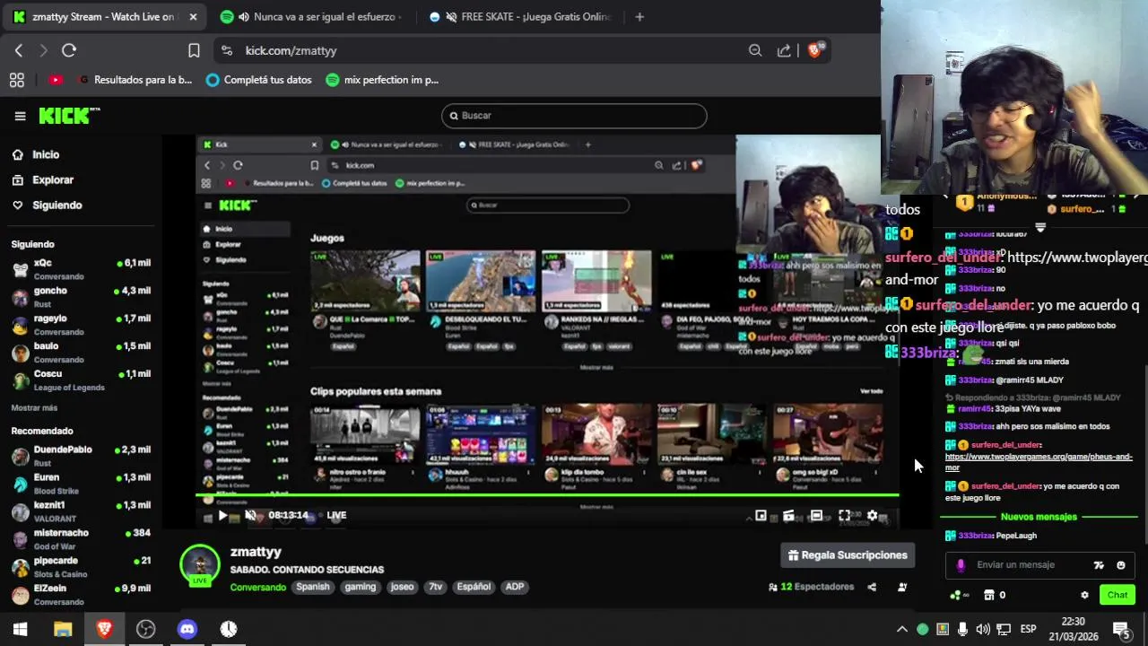Bookmark this page with the bookmark icon

click(194, 51)
